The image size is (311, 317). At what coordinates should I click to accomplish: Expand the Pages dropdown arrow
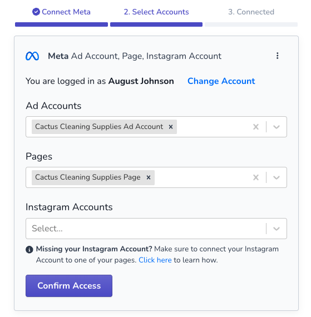click(276, 177)
